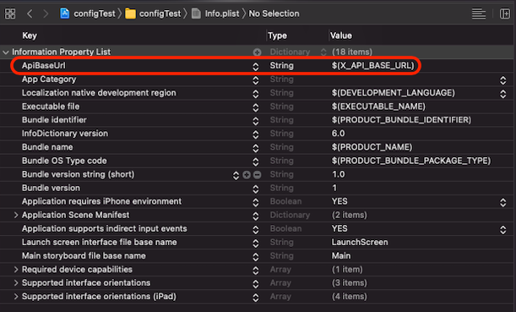Click the configTest folder breadcrumb
The width and height of the screenshot is (516, 312).
(x=153, y=14)
